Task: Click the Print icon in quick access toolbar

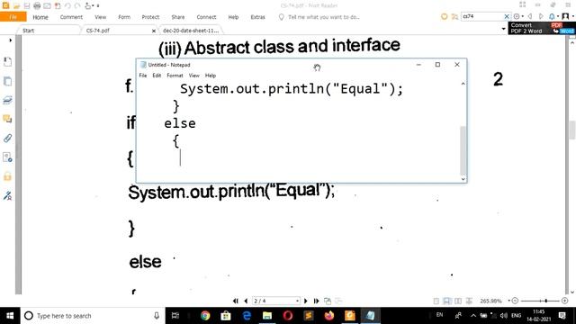Action: (37, 5)
